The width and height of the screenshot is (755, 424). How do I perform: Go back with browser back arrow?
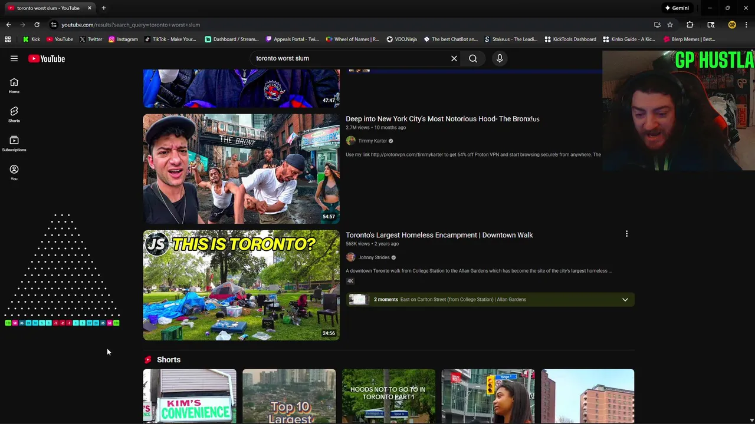tap(8, 25)
